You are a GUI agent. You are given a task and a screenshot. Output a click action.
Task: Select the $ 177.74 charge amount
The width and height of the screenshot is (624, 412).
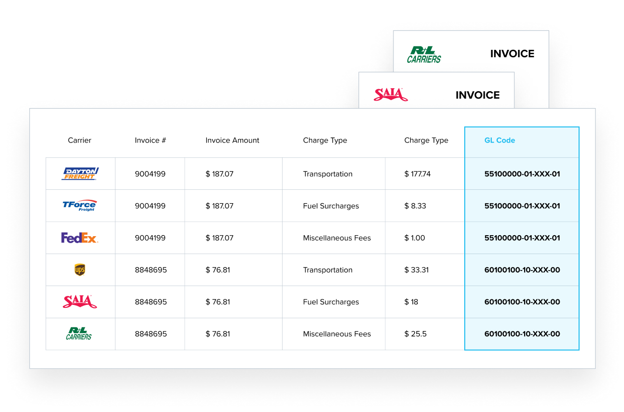417,174
